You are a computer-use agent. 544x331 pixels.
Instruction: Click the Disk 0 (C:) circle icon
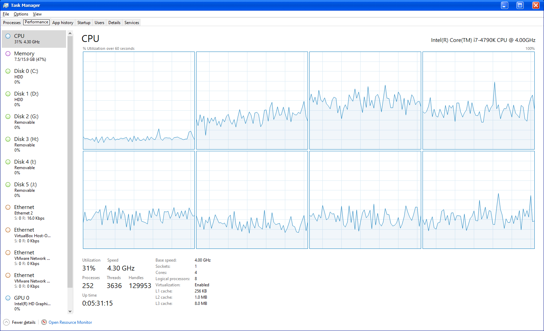[8, 71]
